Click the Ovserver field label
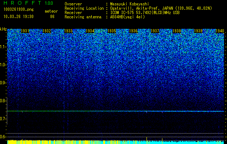This screenshot has height=144, width=227. coord(73,4)
